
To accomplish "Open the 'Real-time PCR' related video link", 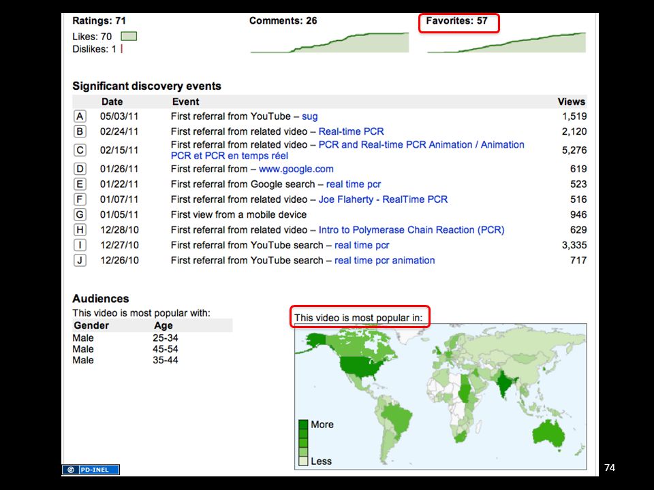I will pos(352,131).
